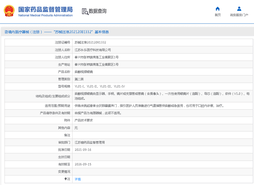The image size is (254, 185).
Task: Click the management category value 第二类
Action: (x=79, y=79)
